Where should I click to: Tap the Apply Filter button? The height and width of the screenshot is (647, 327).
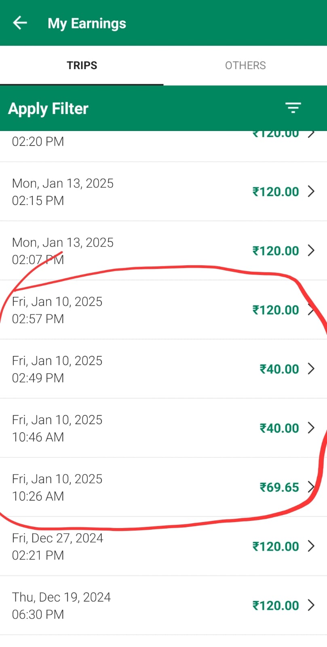coord(49,108)
